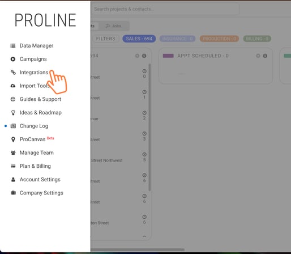Image resolution: width=291 pixels, height=254 pixels.
Task: Click the Account Settings person icon
Action: coord(13,180)
